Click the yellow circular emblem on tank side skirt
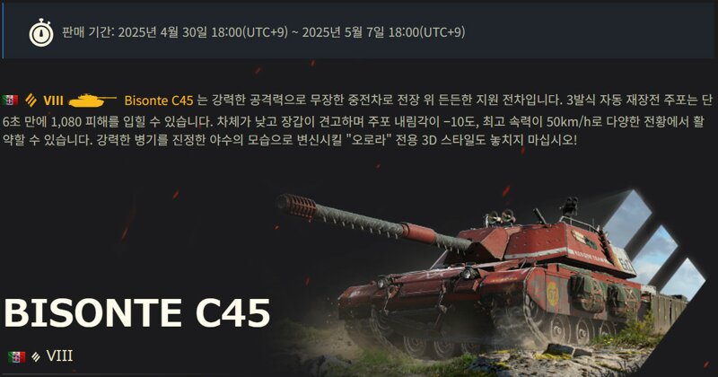This screenshot has width=718, height=377. pyautogui.click(x=553, y=293)
